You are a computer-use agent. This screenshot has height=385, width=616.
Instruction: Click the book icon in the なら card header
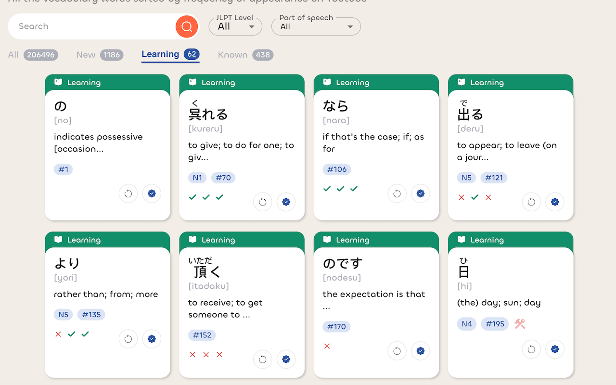point(327,82)
